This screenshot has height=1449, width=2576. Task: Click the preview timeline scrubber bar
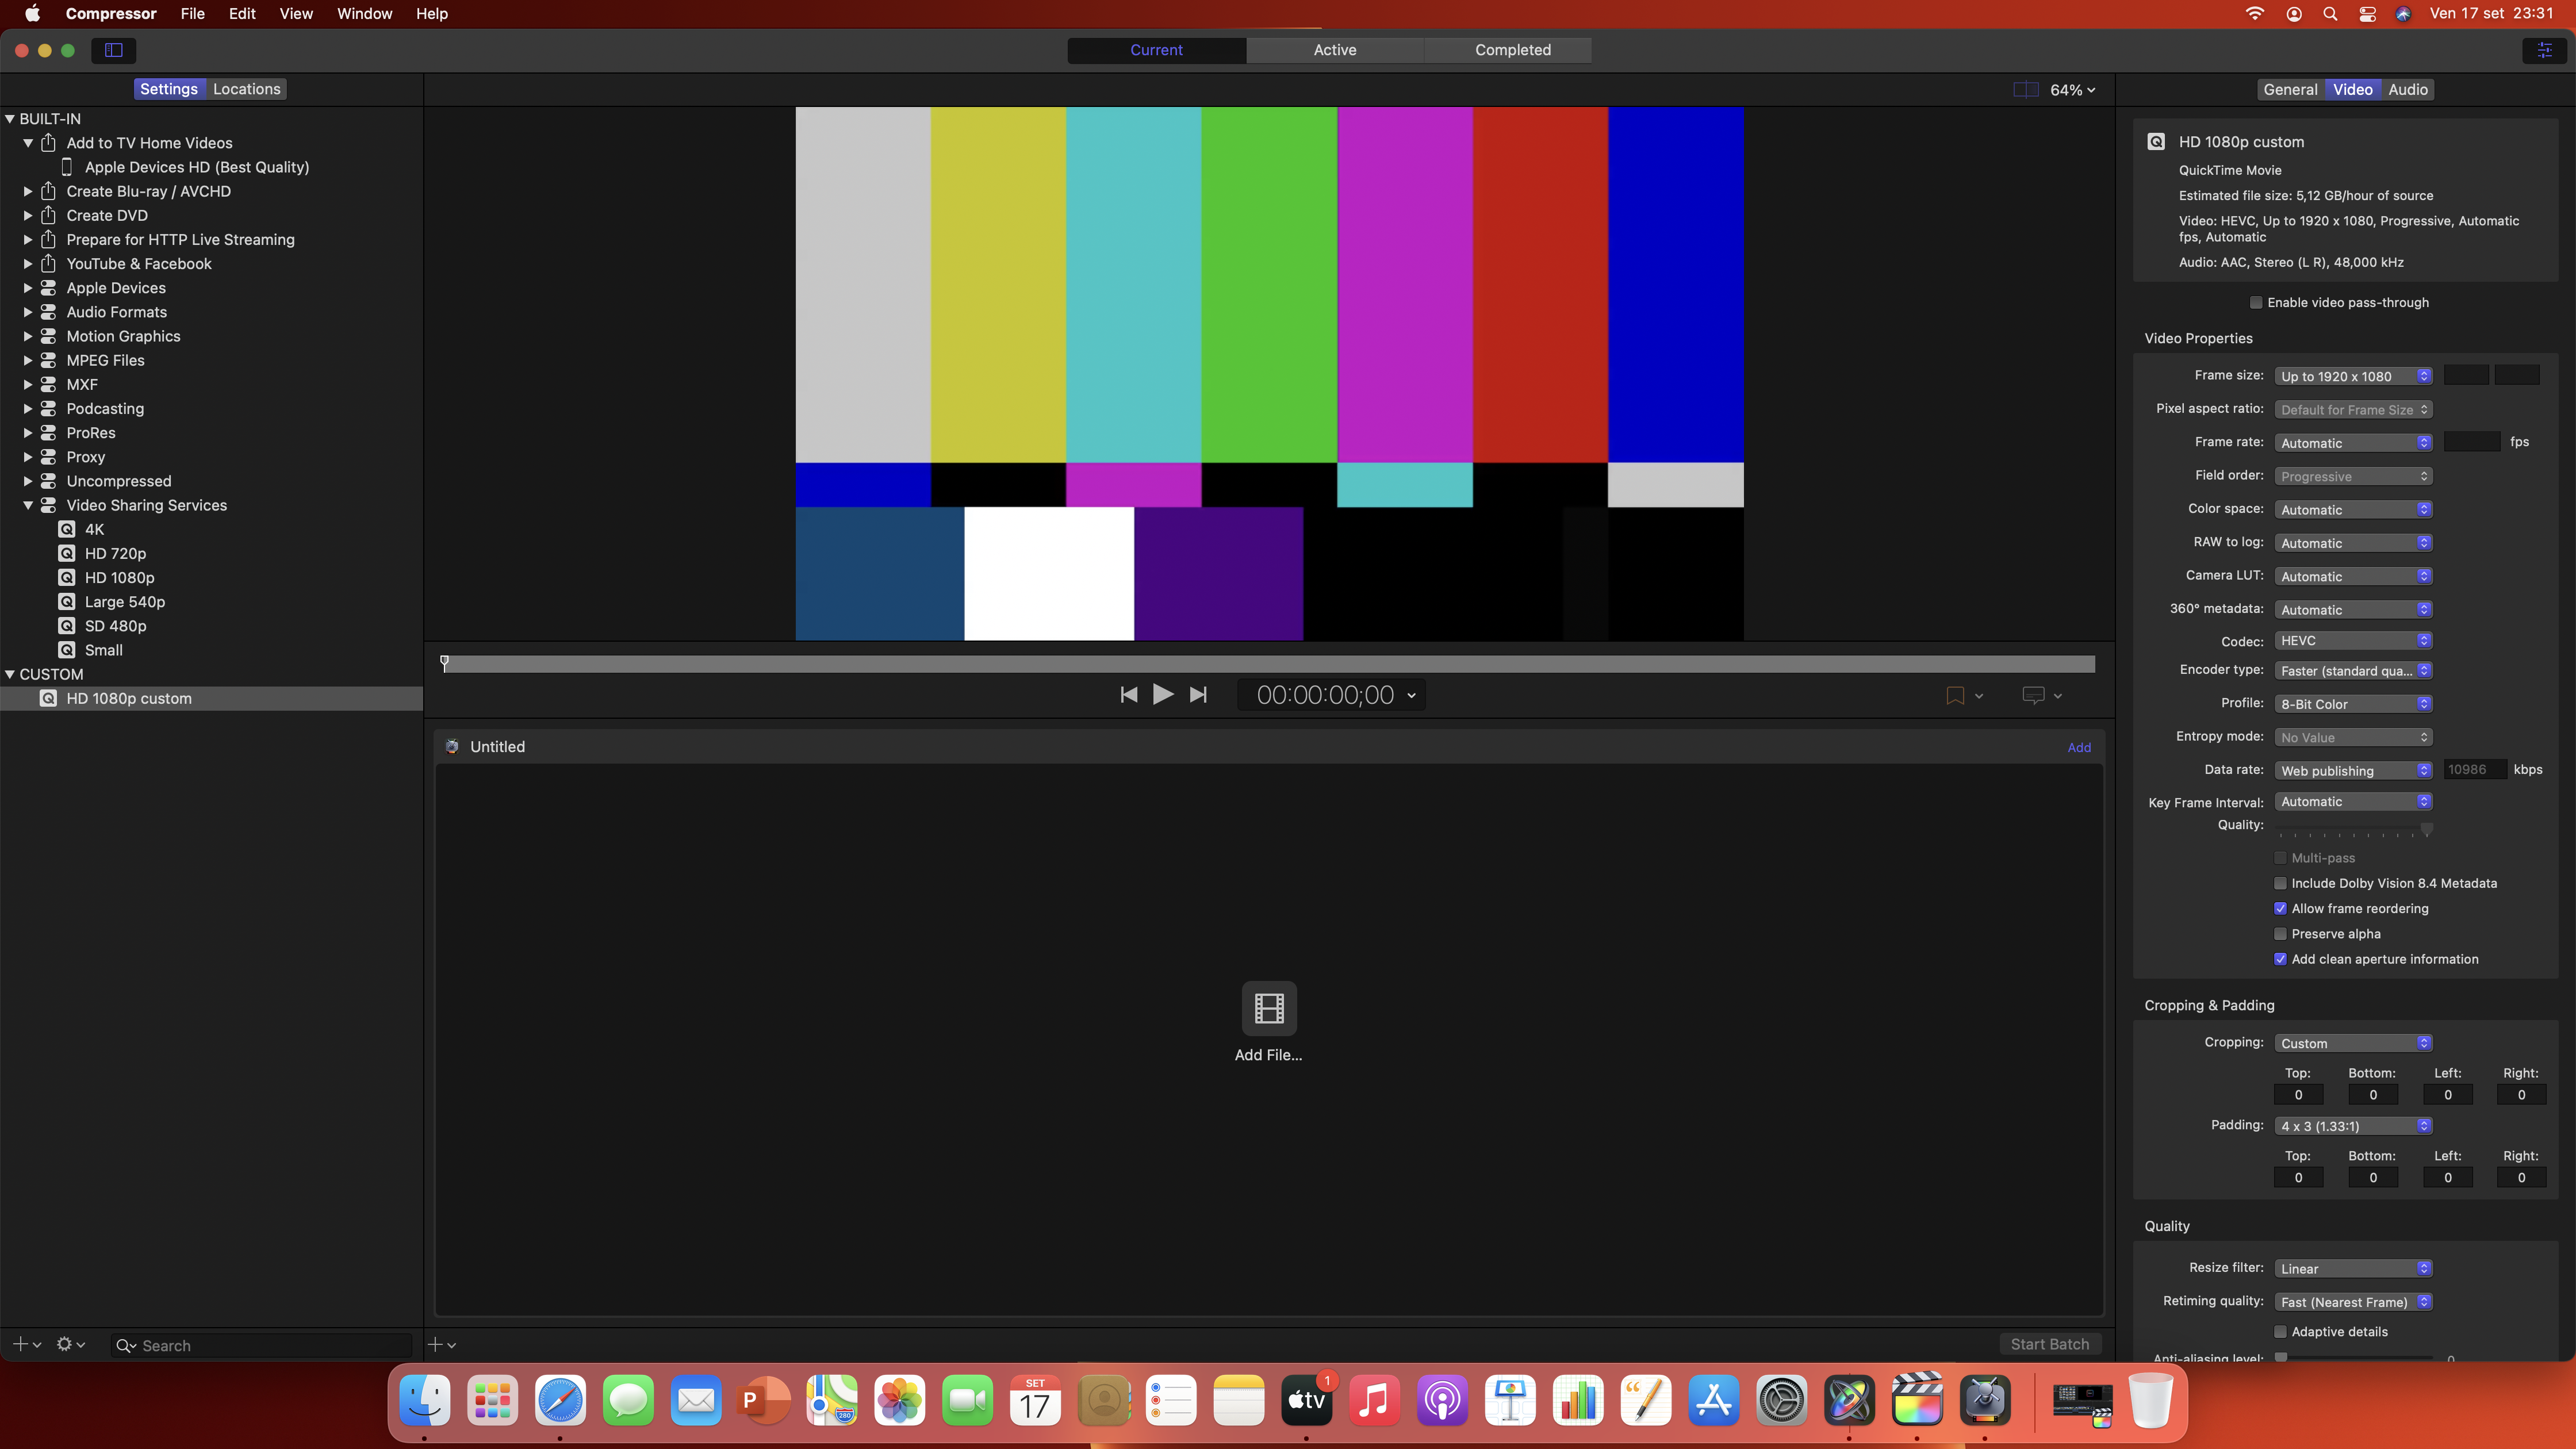[x=1268, y=664]
